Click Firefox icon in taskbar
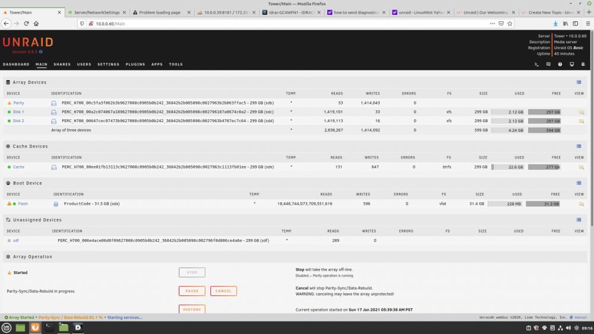 tap(35, 327)
